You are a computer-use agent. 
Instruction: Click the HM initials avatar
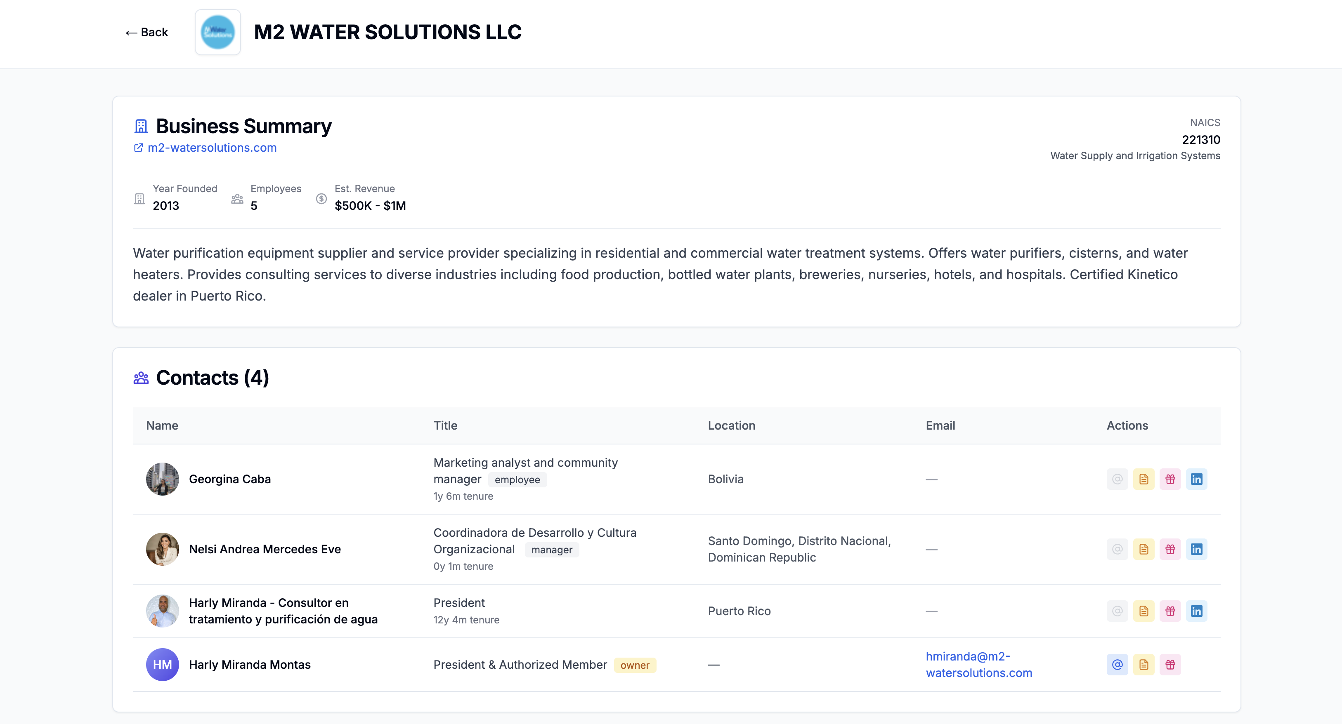tap(162, 665)
